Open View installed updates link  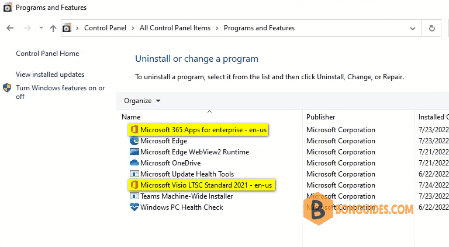(x=50, y=75)
